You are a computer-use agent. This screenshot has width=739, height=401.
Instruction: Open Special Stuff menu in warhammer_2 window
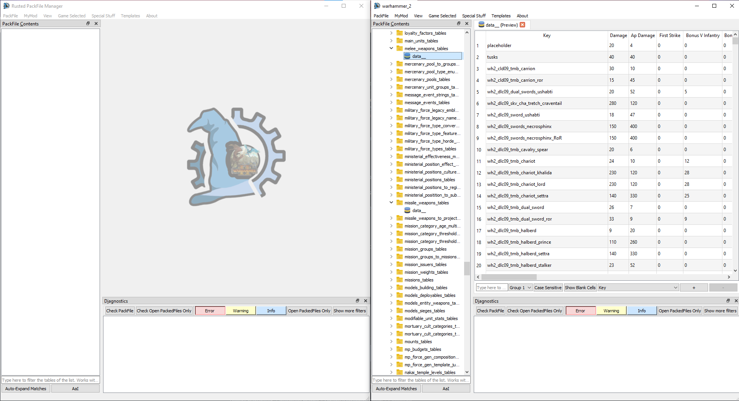point(474,16)
